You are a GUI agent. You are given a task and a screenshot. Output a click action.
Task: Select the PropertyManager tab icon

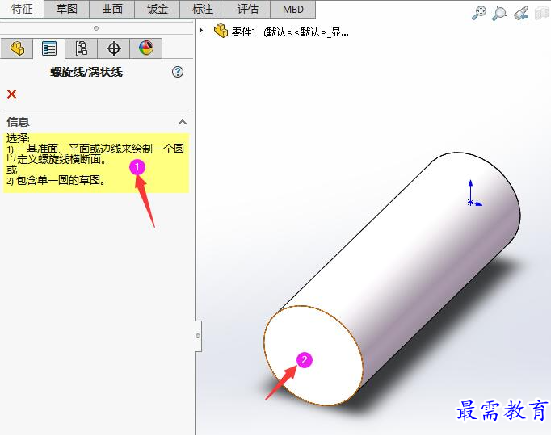[48, 48]
